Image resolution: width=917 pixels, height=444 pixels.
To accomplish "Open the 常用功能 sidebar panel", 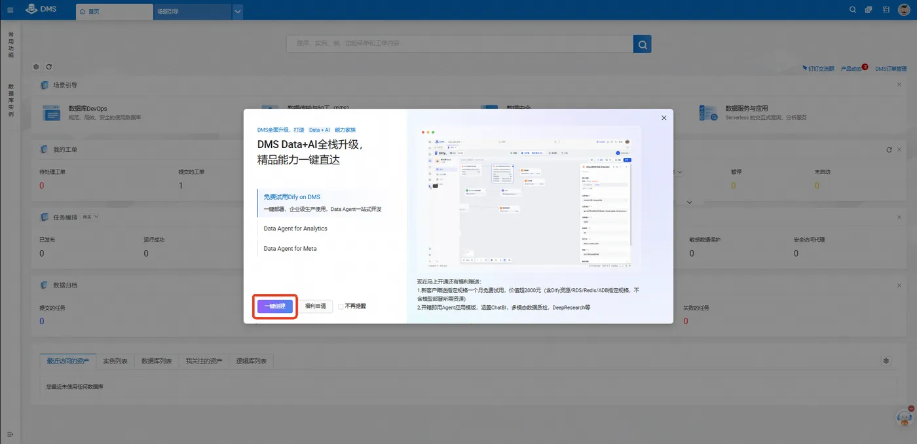I will click(10, 45).
